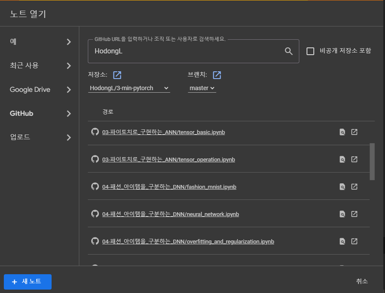Click GitHub logo beside overfitting_and_regularization.ipynb
The image size is (385, 293).
point(95,241)
